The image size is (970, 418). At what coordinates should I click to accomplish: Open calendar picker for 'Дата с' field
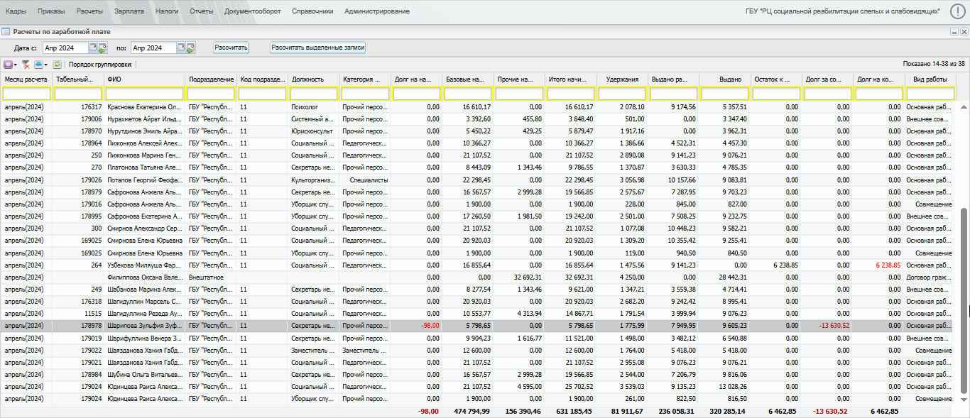click(92, 48)
